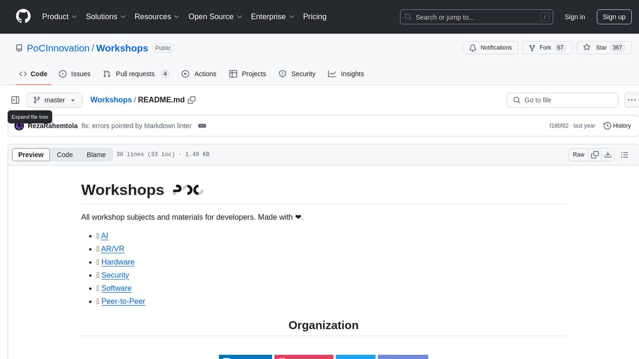Switch to the Code tab
This screenshot has height=359, width=639.
[33, 74]
